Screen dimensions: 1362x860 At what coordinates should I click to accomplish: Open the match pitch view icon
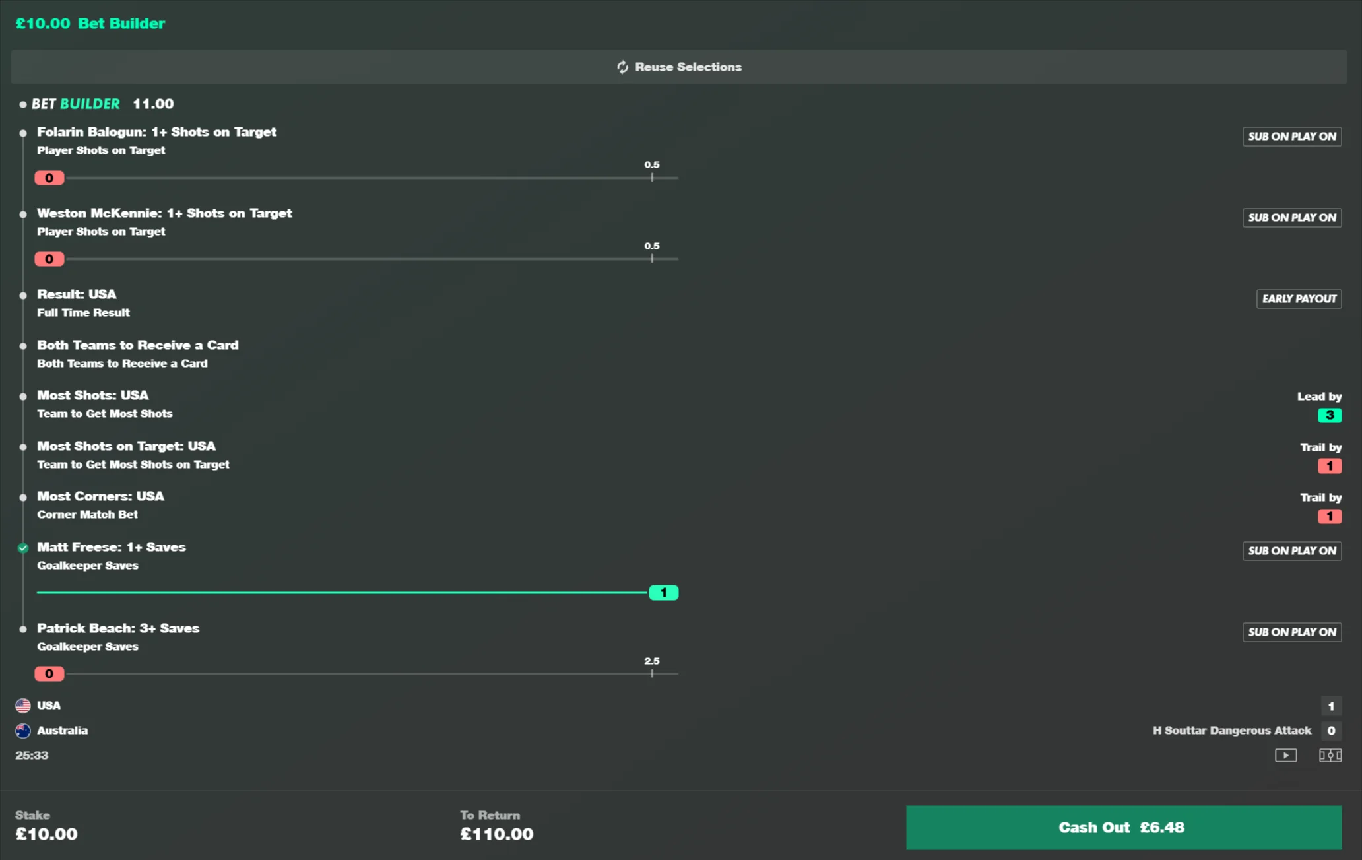(1330, 755)
